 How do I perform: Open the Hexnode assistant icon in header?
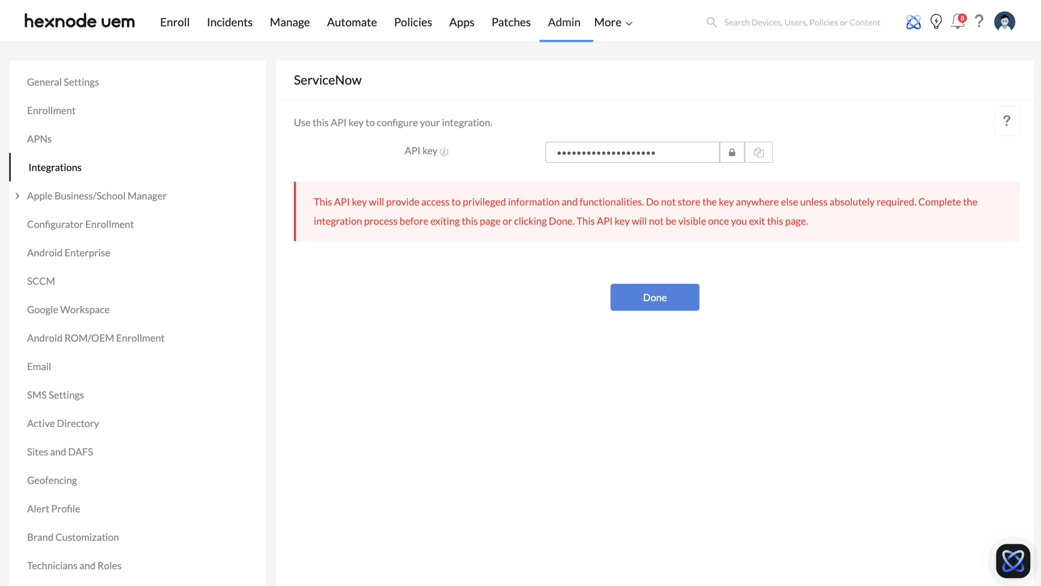point(913,22)
